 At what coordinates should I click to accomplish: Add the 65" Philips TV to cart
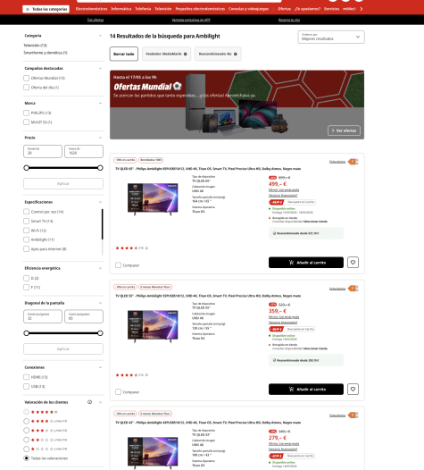[x=306, y=263]
